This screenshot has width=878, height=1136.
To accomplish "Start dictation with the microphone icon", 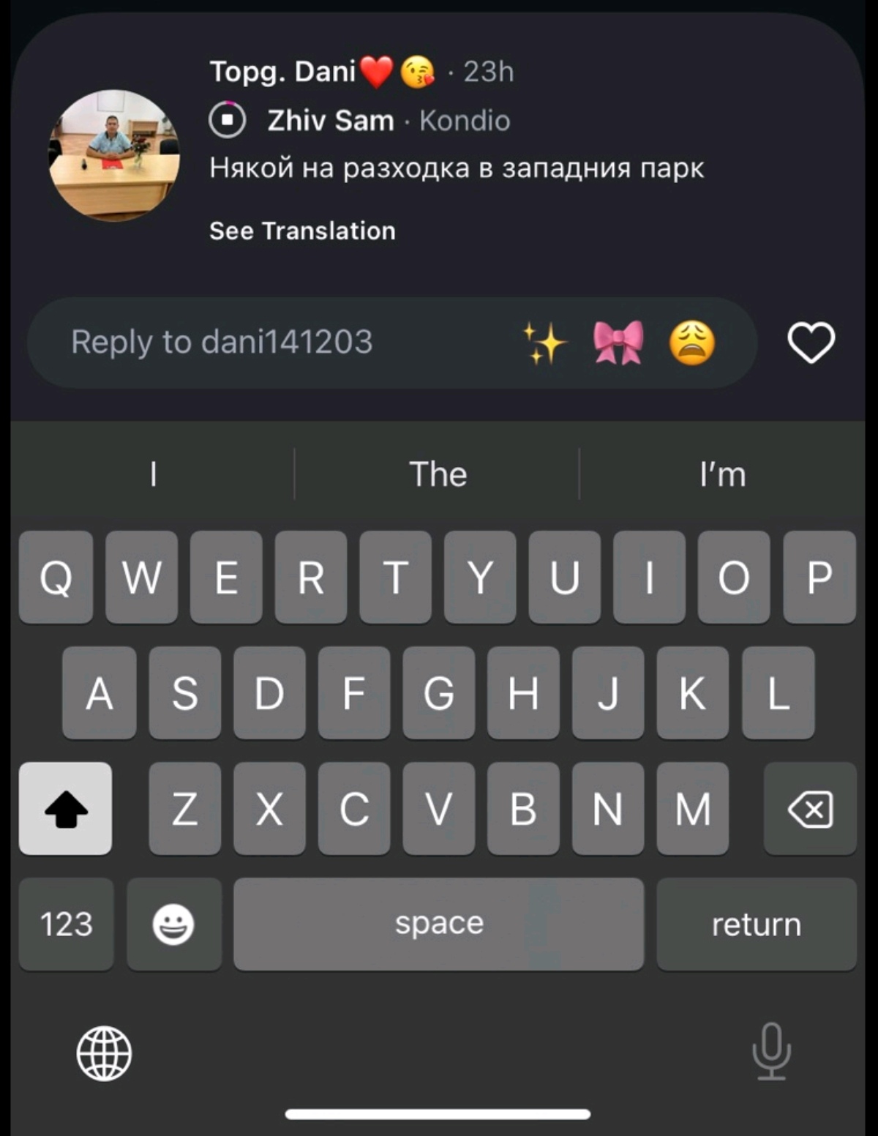I will coord(771,1051).
